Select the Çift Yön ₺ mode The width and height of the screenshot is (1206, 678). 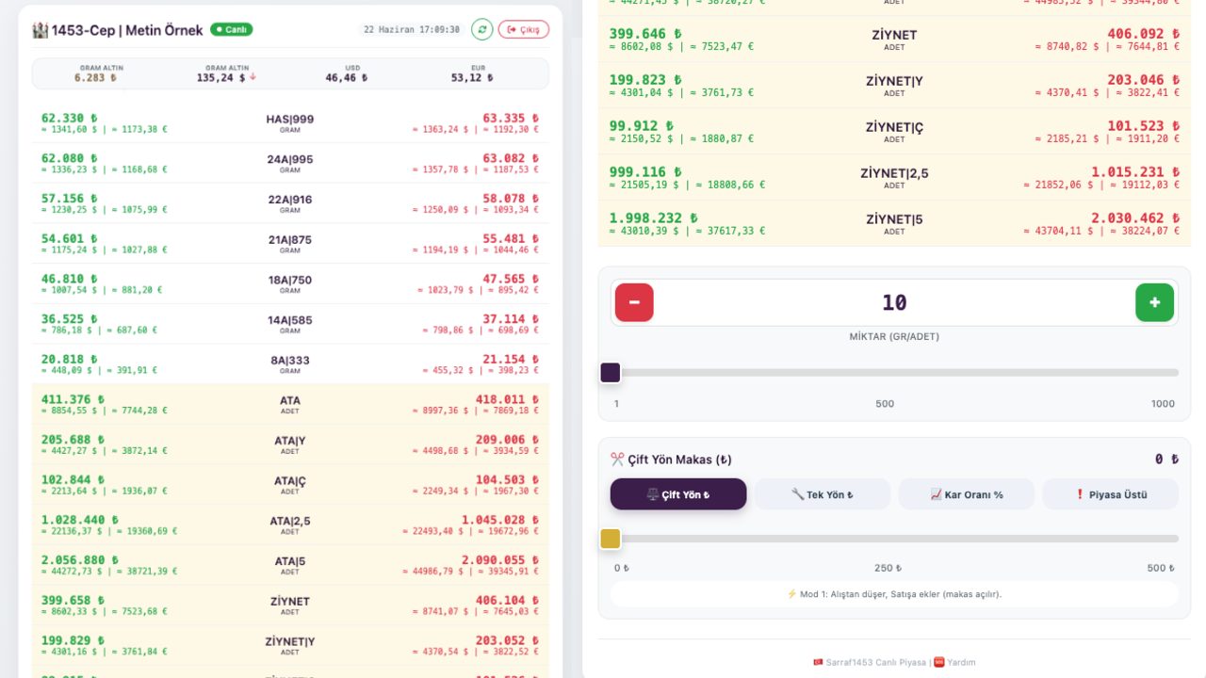(678, 494)
